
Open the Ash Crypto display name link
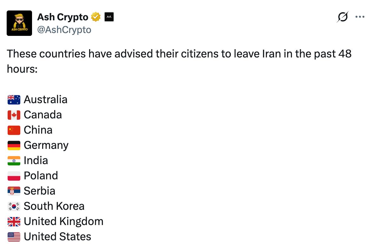pyautogui.click(x=62, y=17)
